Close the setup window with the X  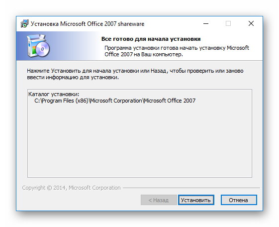251,23
